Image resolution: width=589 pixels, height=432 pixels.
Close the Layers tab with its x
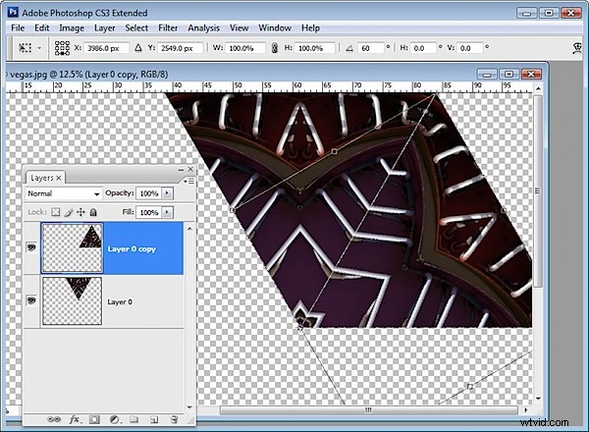coord(59,178)
